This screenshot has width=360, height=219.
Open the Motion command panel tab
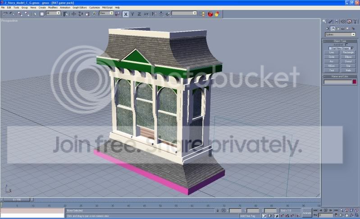point(343,21)
